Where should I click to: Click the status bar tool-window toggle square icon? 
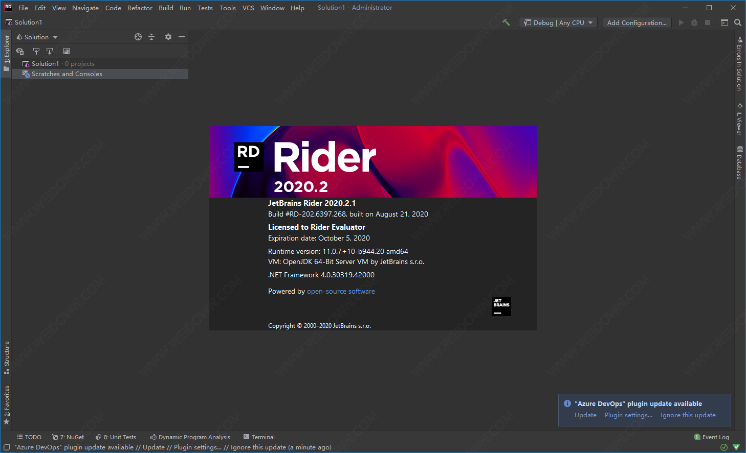[x=7, y=447]
